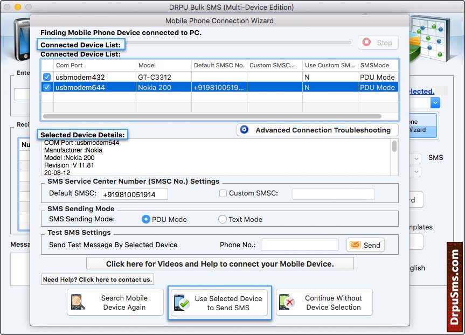
Task: Click the partially hidden selected link behind wizard
Action: click(x=422, y=92)
